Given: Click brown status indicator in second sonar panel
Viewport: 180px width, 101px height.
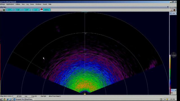Looking at the screenshot, I should coord(174,10).
